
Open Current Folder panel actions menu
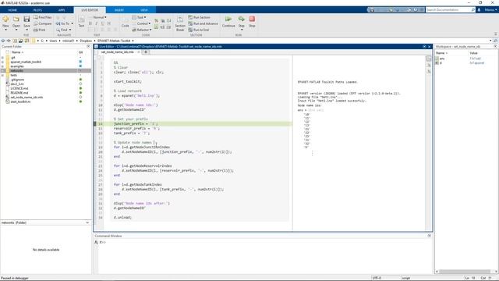tap(88, 47)
